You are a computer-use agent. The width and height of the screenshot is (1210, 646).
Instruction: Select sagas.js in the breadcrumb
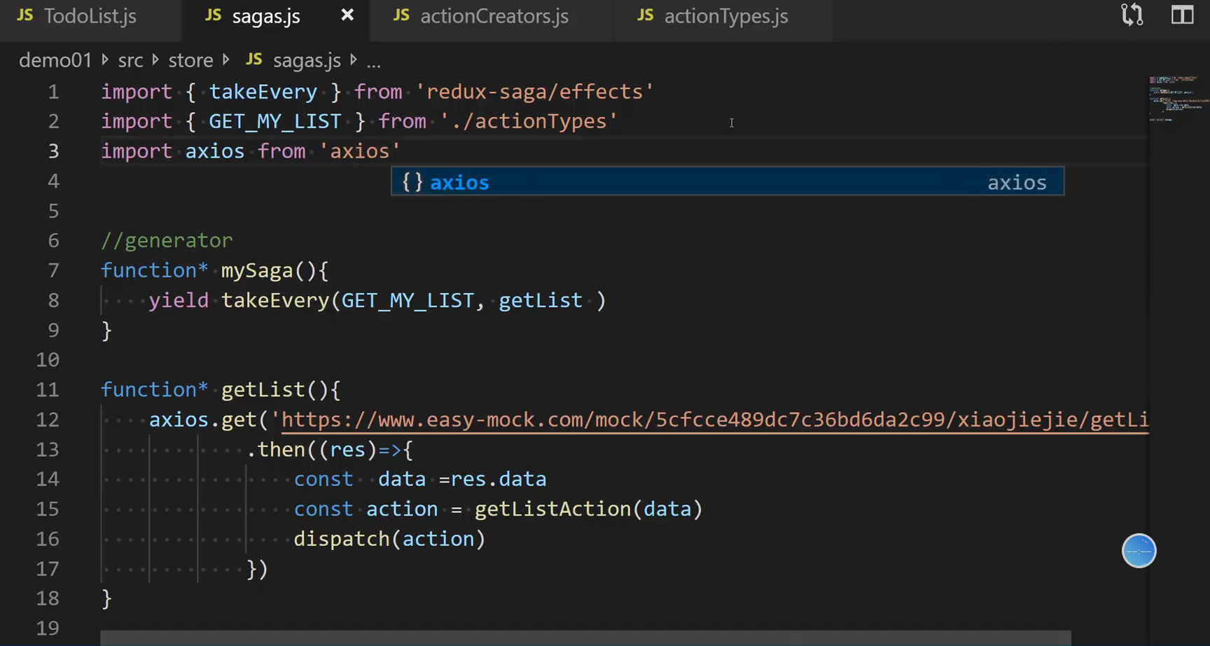coord(307,60)
